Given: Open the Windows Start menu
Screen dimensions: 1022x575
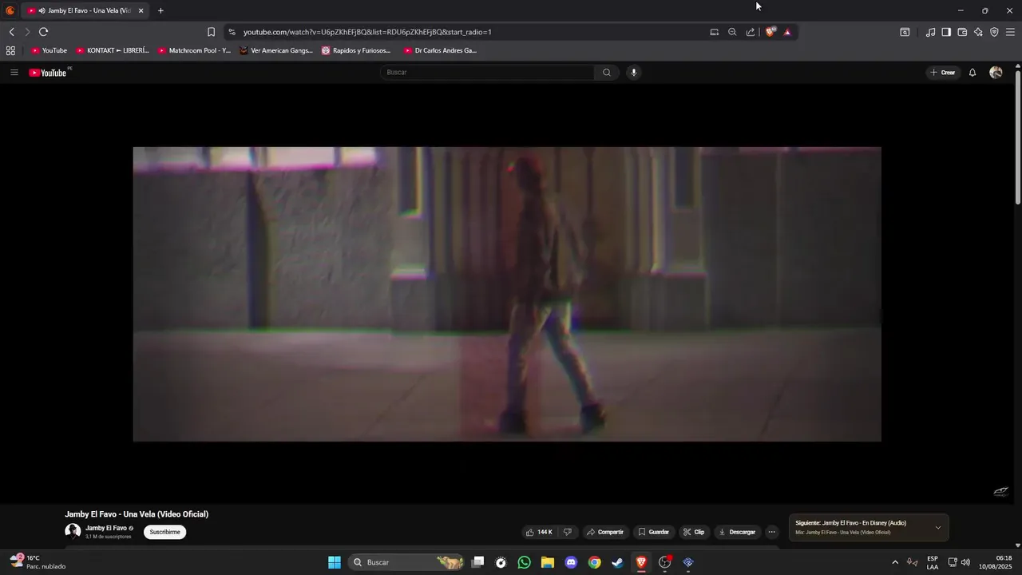Looking at the screenshot, I should click(335, 562).
